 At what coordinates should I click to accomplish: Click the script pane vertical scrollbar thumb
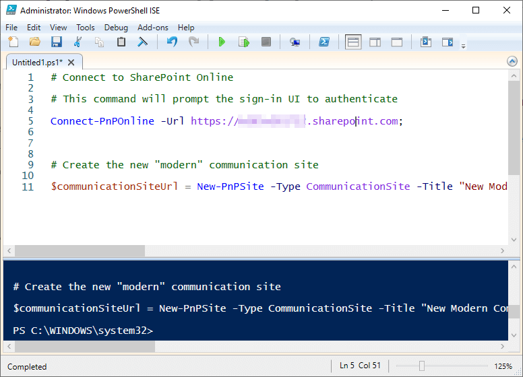pos(514,127)
